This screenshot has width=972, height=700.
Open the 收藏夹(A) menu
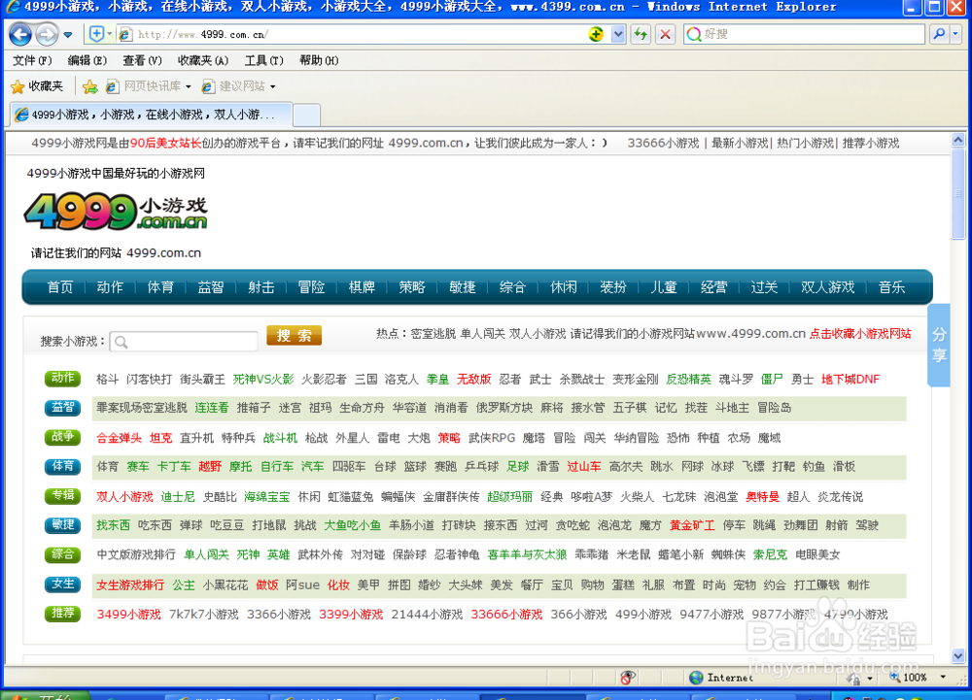(x=203, y=60)
